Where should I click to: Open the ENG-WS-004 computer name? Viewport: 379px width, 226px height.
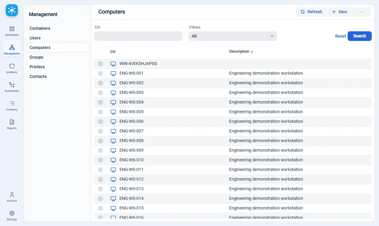132,102
